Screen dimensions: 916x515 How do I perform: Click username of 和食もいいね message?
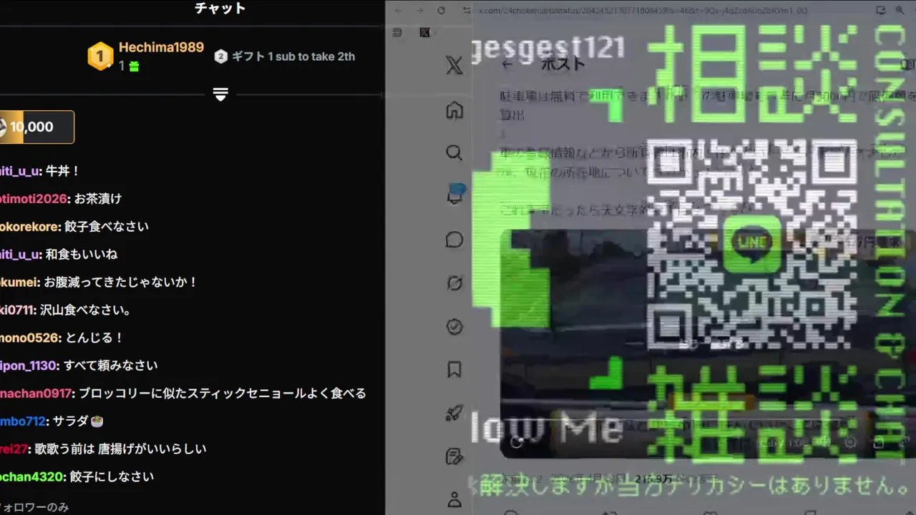[19, 255]
